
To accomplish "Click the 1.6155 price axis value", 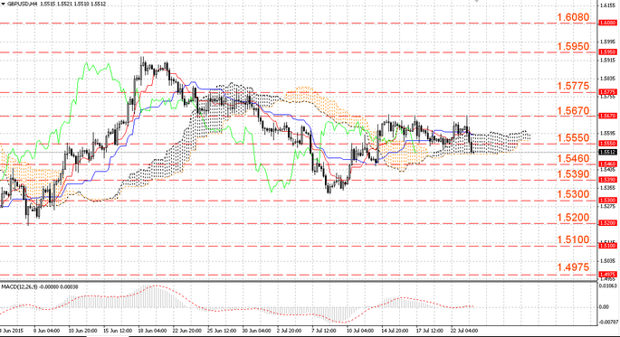I will click(x=607, y=5).
